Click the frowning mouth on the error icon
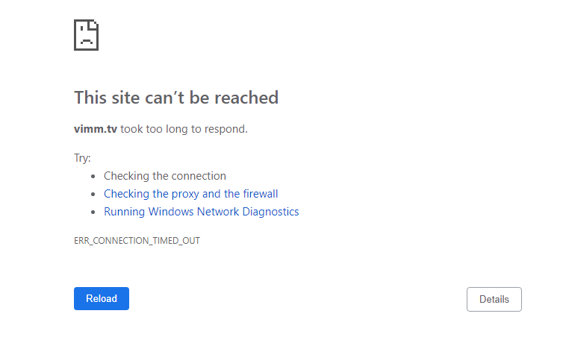The height and width of the screenshot is (337, 566). 87,41
